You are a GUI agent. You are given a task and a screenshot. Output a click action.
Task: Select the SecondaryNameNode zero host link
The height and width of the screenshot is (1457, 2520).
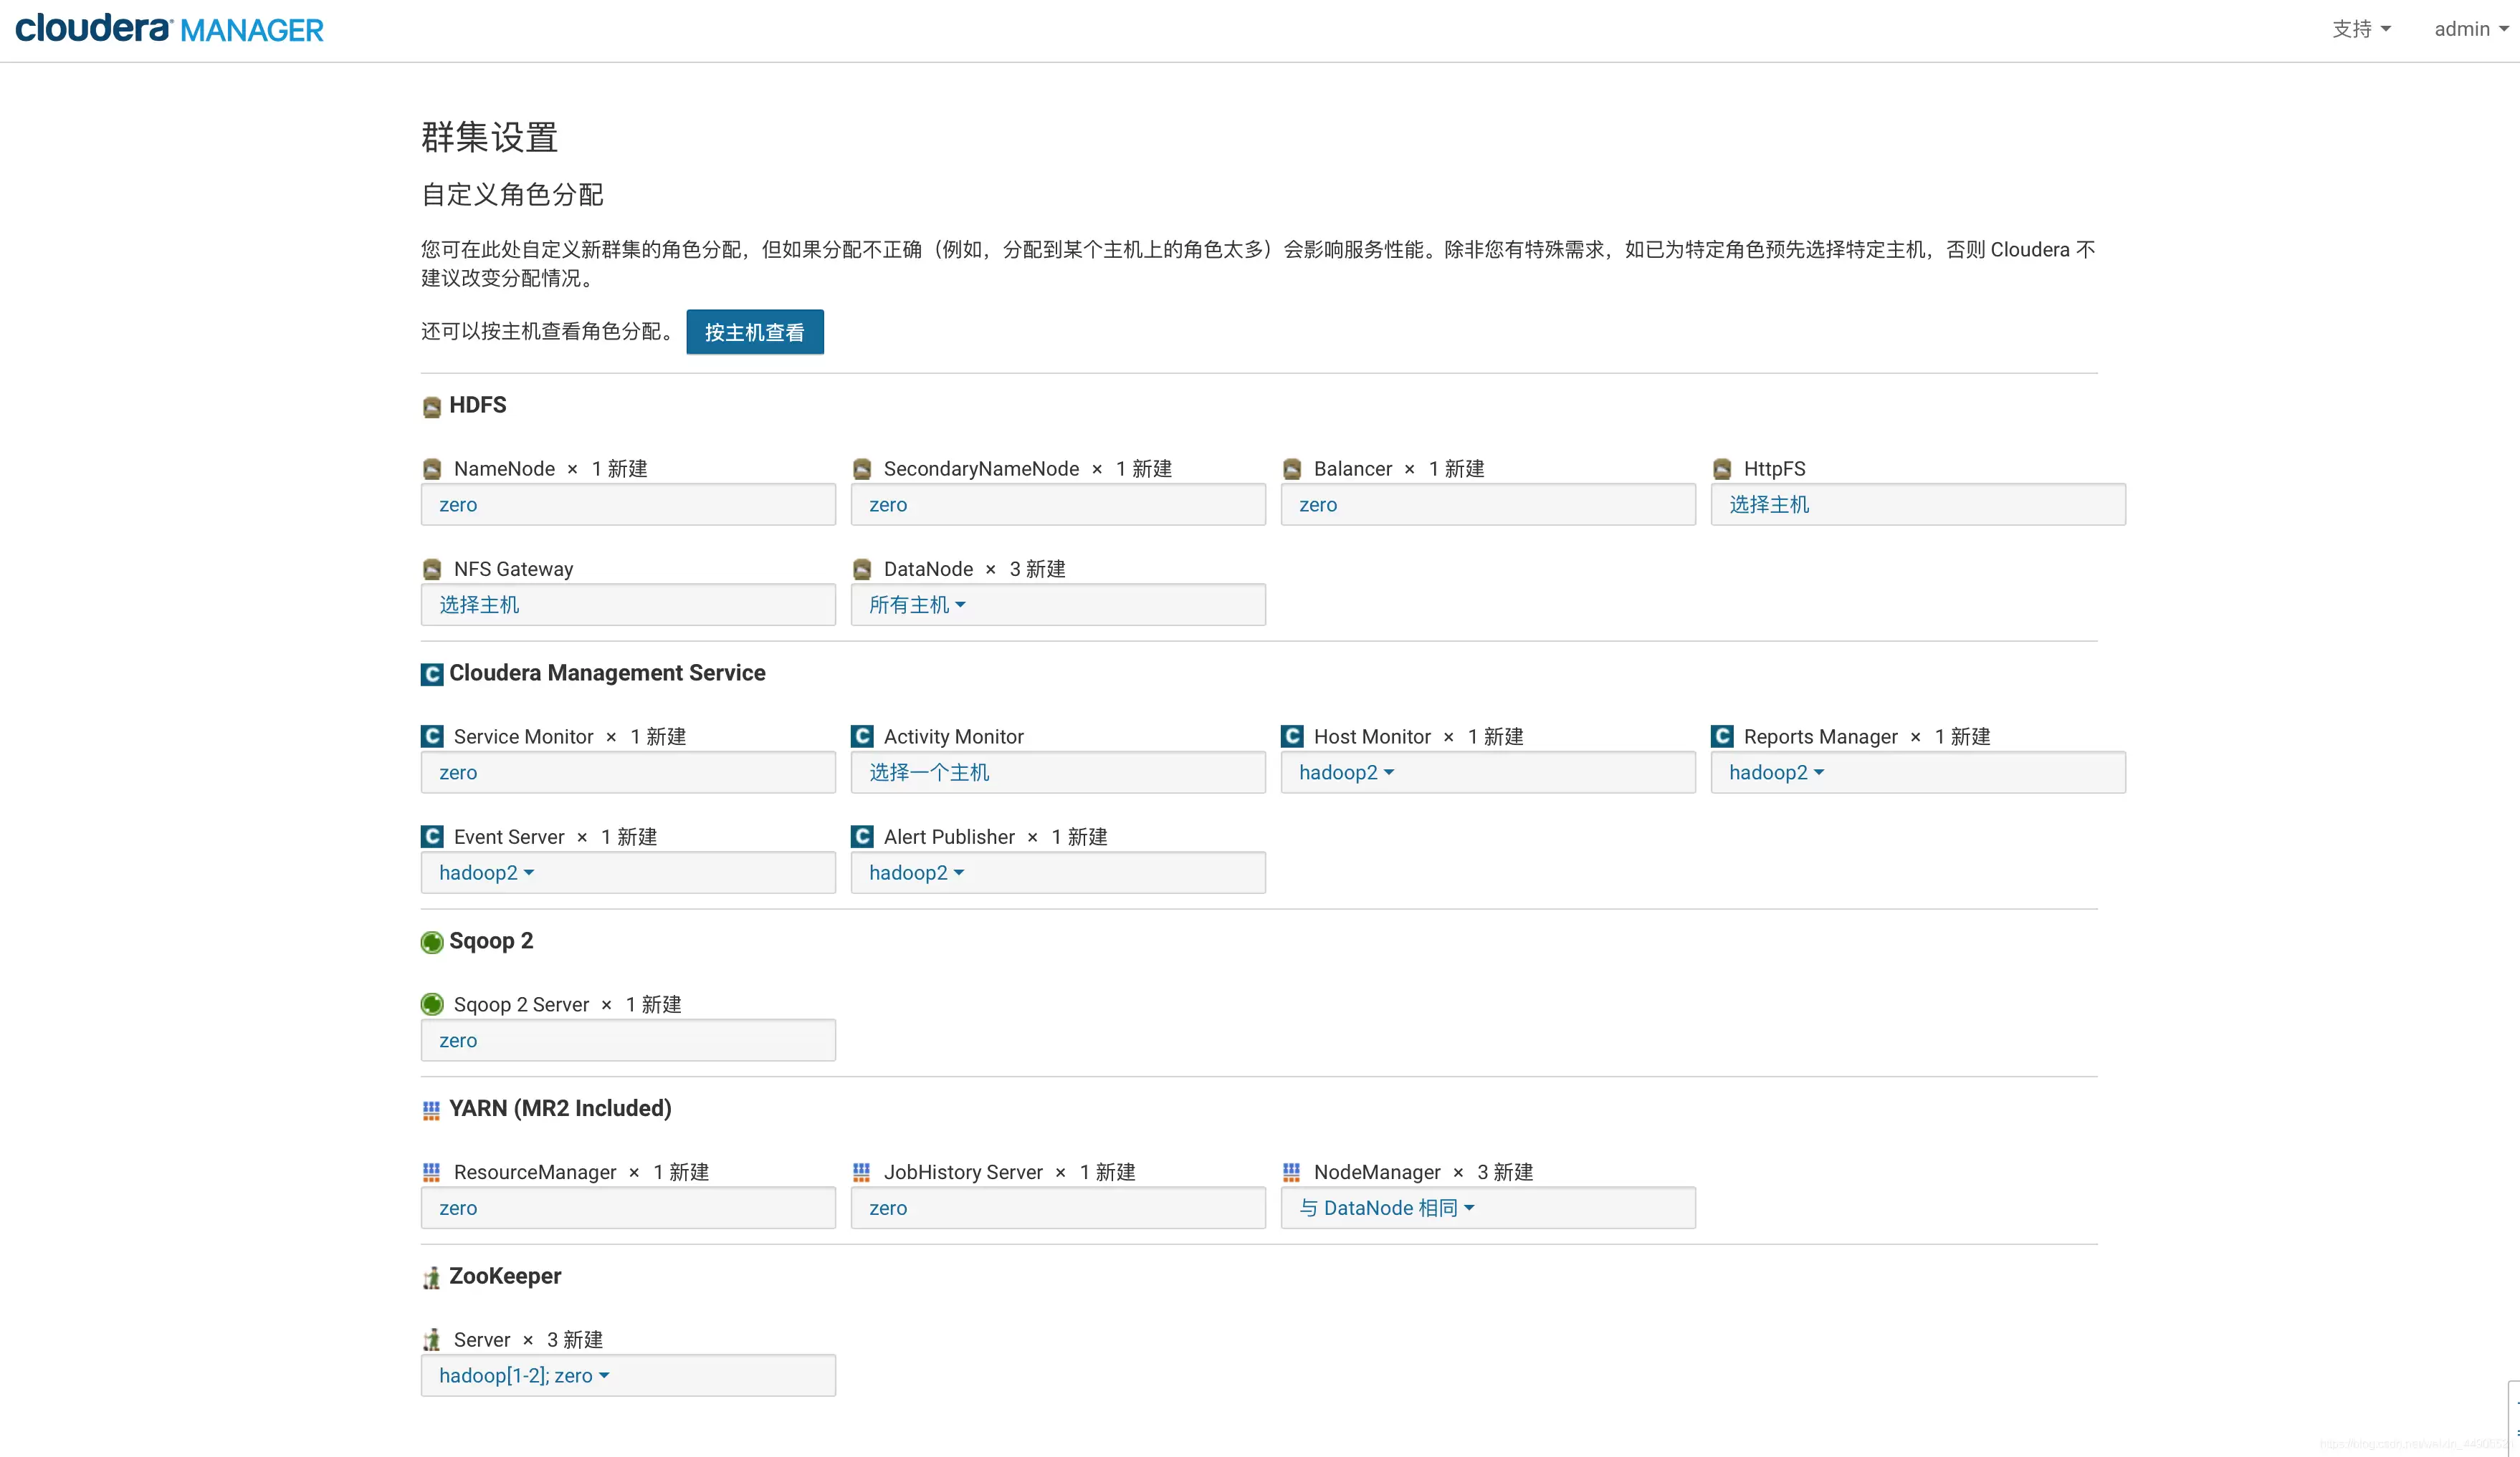point(888,506)
